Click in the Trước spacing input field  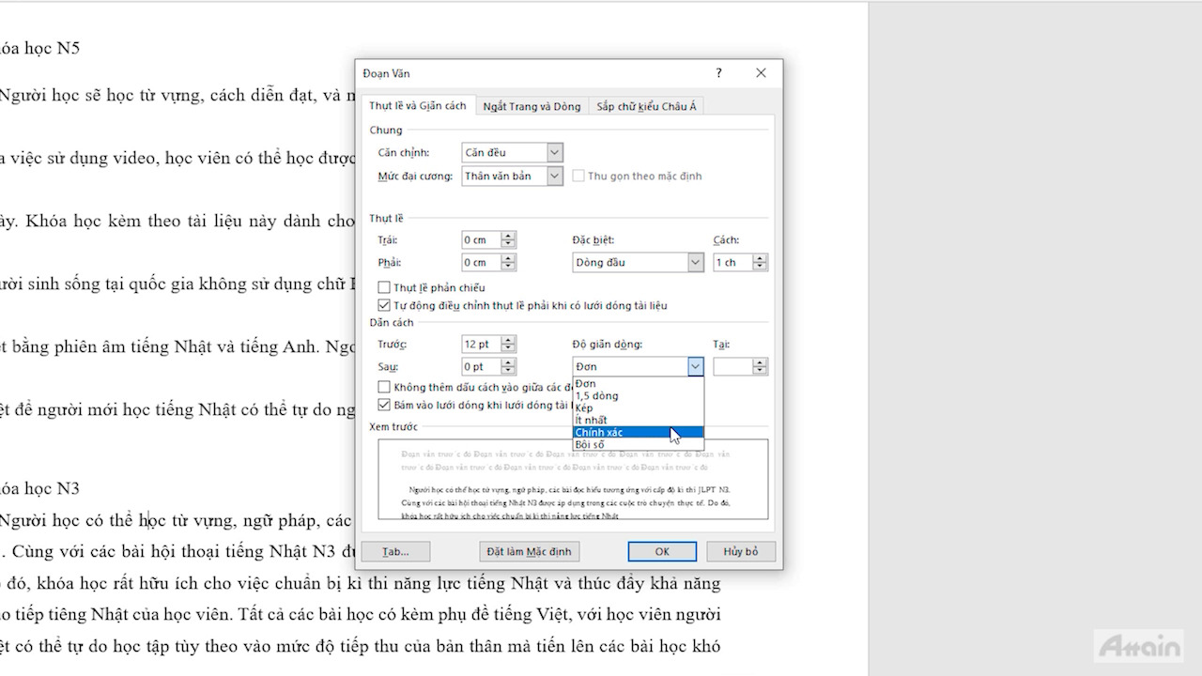[x=481, y=345]
